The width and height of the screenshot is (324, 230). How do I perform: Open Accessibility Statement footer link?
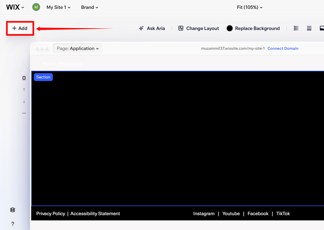click(x=95, y=214)
